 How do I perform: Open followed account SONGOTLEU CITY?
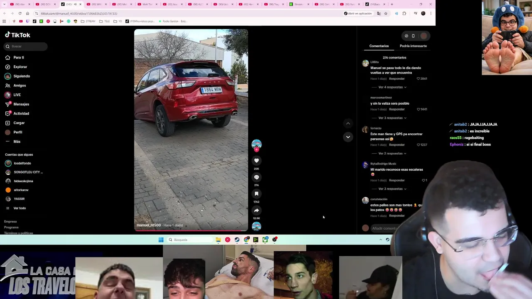(x=28, y=172)
